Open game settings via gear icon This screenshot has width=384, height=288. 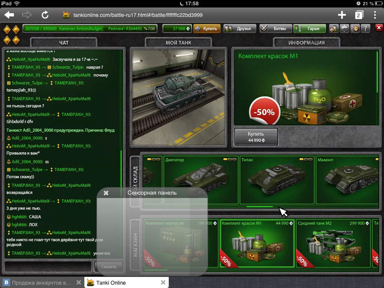(344, 28)
